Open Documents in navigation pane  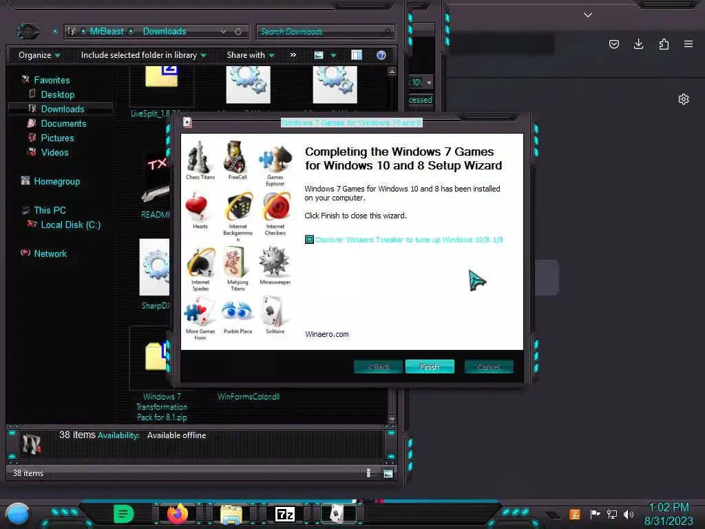[63, 123]
